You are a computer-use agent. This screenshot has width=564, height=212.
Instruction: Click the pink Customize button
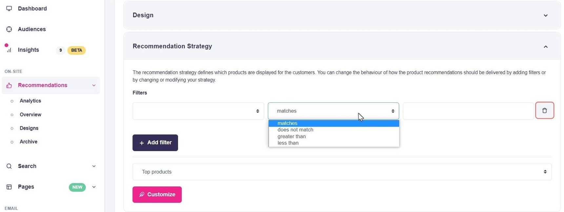tap(157, 195)
